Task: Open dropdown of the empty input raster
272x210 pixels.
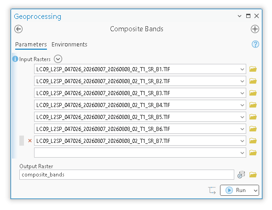Action: coord(242,153)
